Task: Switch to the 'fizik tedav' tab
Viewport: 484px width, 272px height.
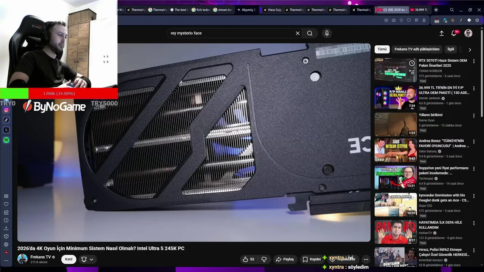Action: tap(201, 10)
